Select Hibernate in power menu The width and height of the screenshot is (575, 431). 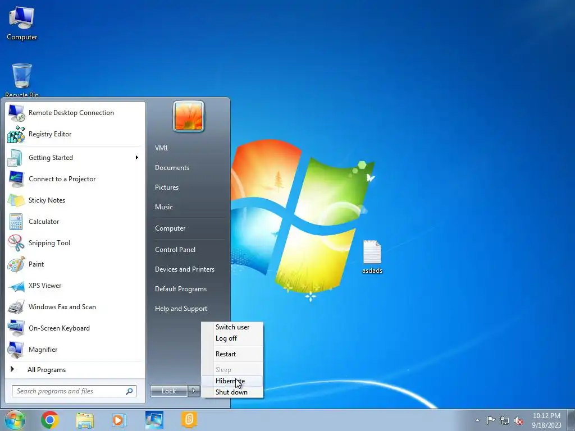(232, 381)
